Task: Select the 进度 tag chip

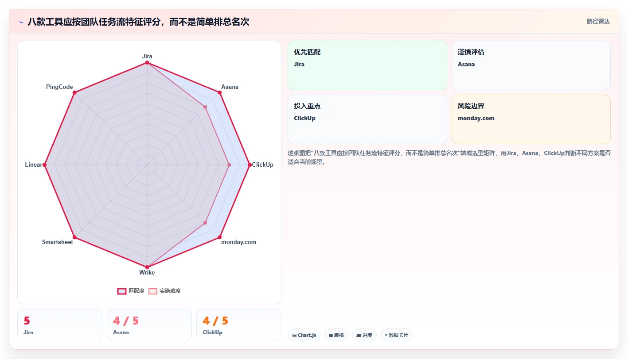Action: 364,335
